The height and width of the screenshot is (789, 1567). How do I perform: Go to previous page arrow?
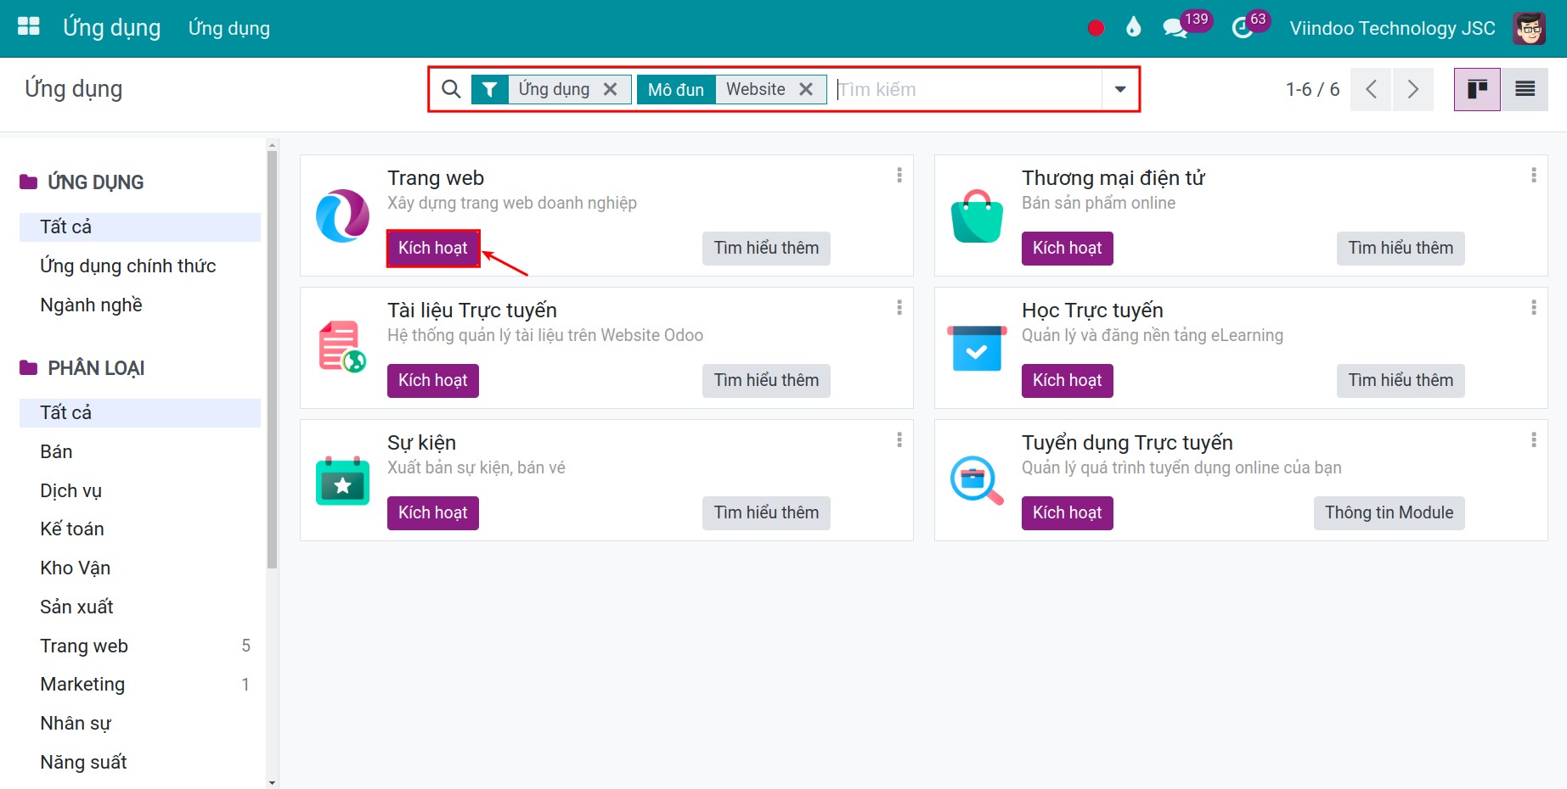pos(1371,89)
